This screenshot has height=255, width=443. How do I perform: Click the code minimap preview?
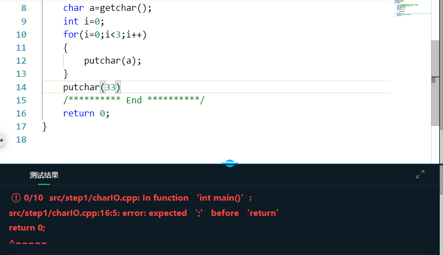tap(412, 9)
